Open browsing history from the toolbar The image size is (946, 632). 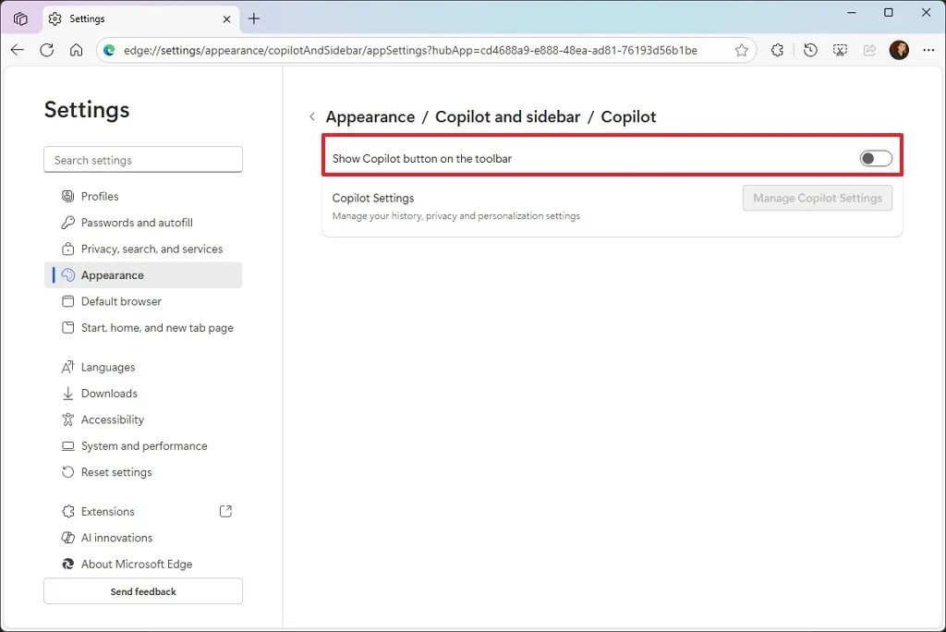pos(810,50)
